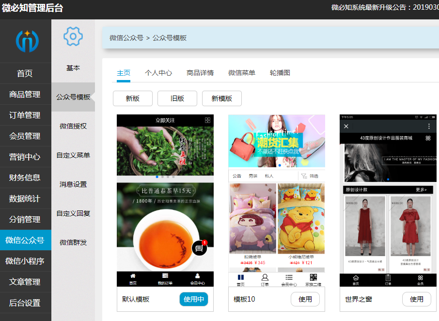Go to 微信小程序 in the sidebar
439x321 pixels.
[25, 261]
